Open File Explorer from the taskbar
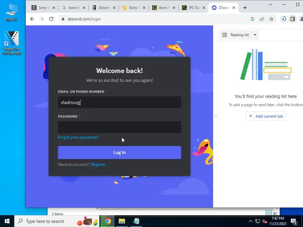 tap(122, 221)
